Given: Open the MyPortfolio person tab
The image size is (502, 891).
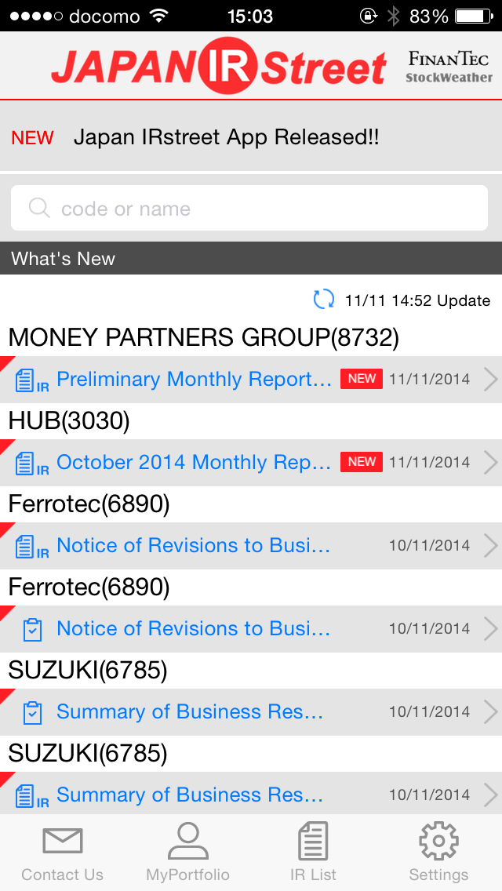Looking at the screenshot, I should [x=187, y=853].
